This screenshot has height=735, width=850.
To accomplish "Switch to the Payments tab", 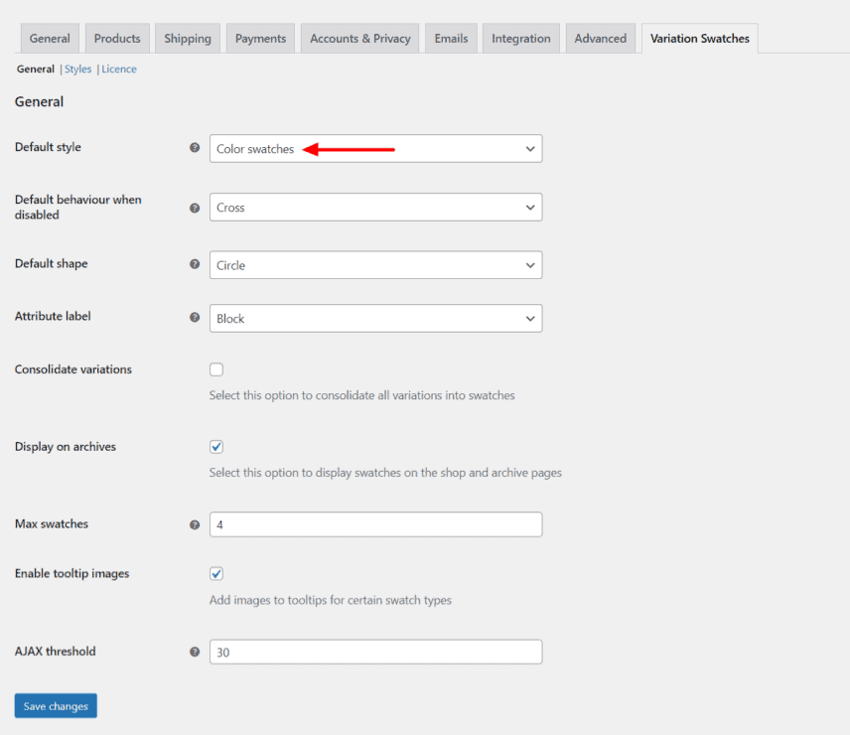I will [x=260, y=38].
